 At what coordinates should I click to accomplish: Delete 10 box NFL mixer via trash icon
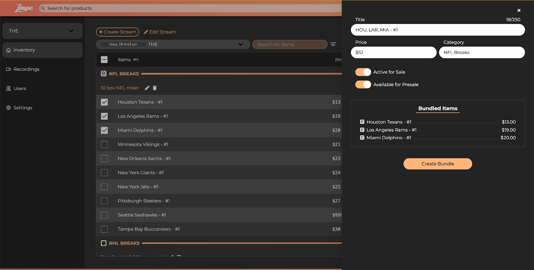click(155, 88)
